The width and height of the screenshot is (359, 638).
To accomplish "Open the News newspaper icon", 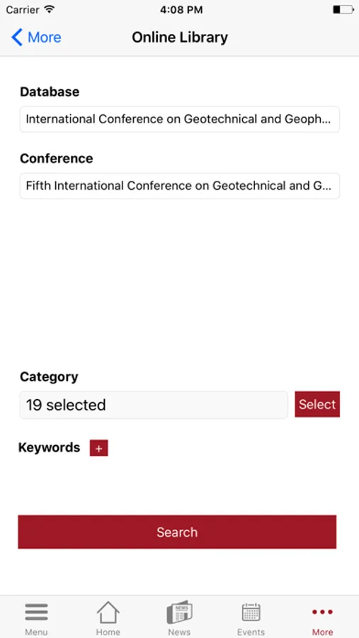I will pyautogui.click(x=179, y=612).
